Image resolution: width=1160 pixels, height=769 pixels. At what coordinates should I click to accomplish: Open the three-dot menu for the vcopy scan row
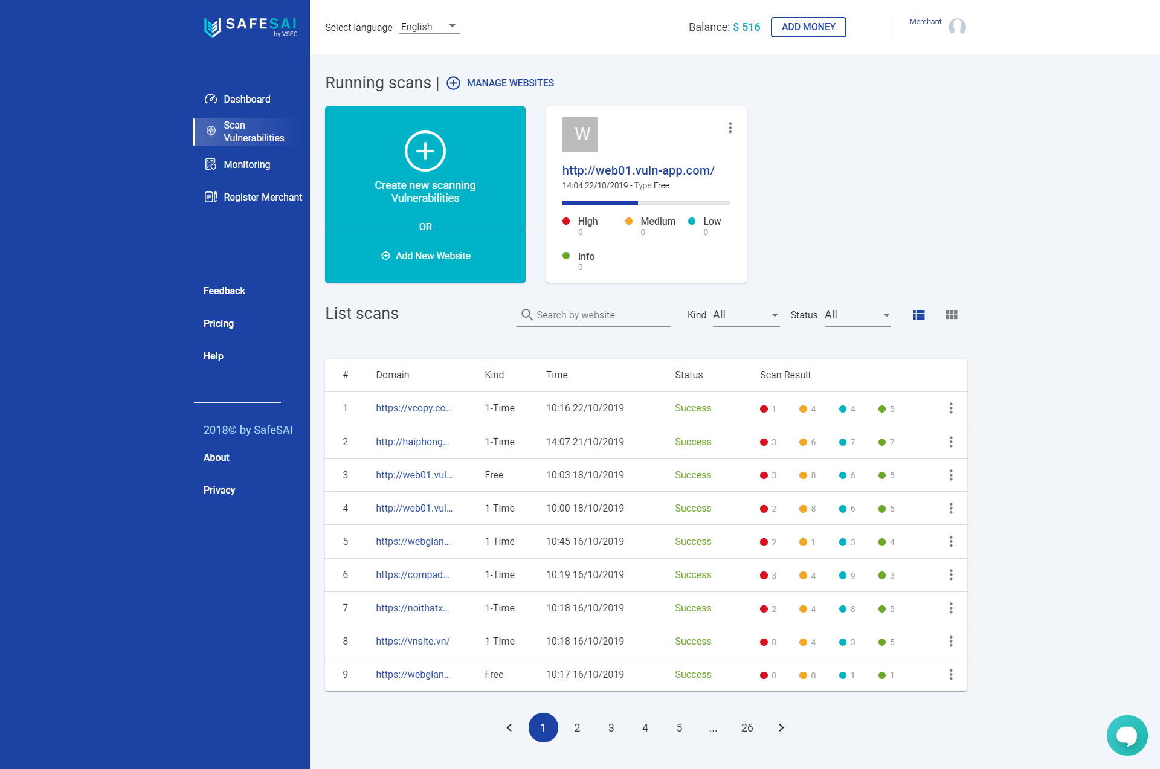[x=951, y=408]
